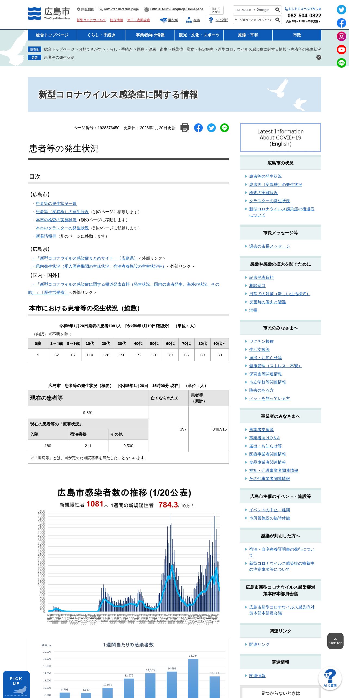Click Auto-translate this page link
Image resolution: width=349 pixels, height=698 pixels.
[119, 9]
